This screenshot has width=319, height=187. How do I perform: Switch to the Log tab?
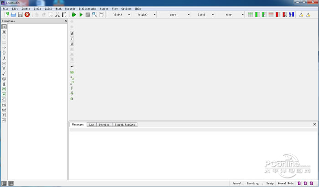(92, 125)
